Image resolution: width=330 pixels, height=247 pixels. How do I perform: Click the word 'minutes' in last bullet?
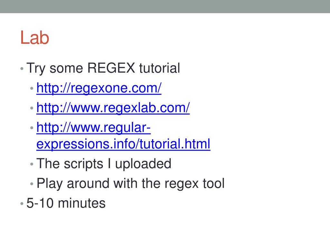click(82, 203)
